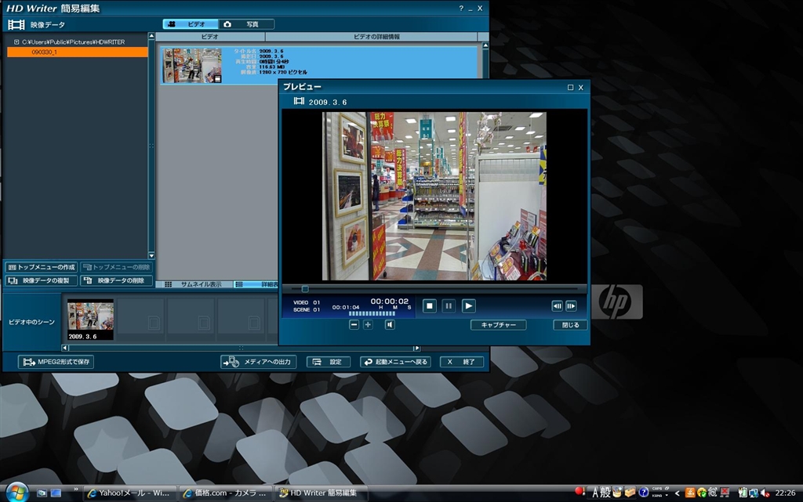803x502 pixels.
Task: Click Switch Windows quick launch icon
Action: [x=56, y=493]
